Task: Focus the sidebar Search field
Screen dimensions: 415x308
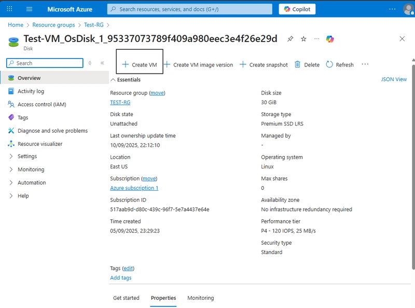Action: 45,63
